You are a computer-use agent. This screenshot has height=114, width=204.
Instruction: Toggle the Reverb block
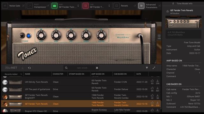[117, 6]
